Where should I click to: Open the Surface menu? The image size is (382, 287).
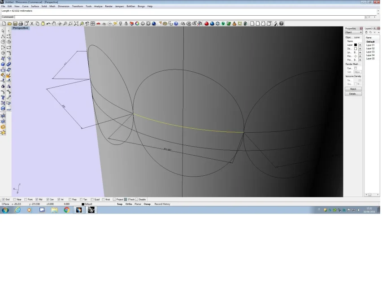[35, 6]
